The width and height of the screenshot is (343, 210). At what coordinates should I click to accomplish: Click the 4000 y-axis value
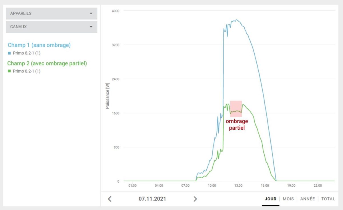click(x=115, y=11)
